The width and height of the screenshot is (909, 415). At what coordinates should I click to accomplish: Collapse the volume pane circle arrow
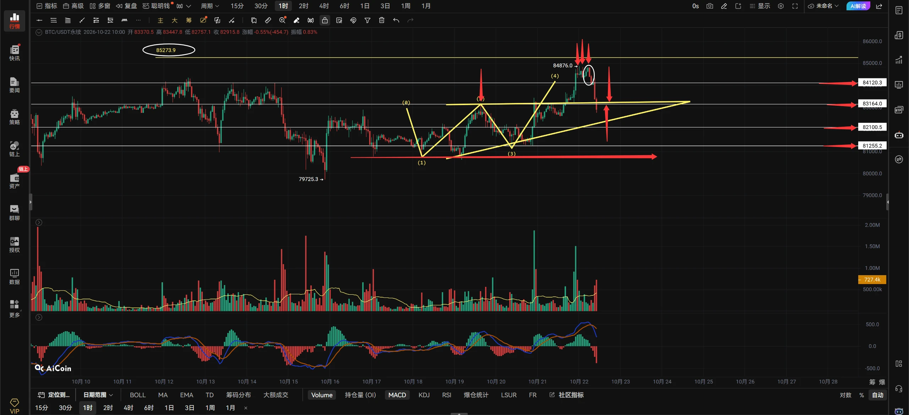pyautogui.click(x=39, y=223)
